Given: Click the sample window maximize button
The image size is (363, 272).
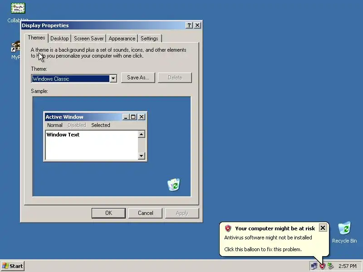Looking at the screenshot, I should [x=133, y=117].
